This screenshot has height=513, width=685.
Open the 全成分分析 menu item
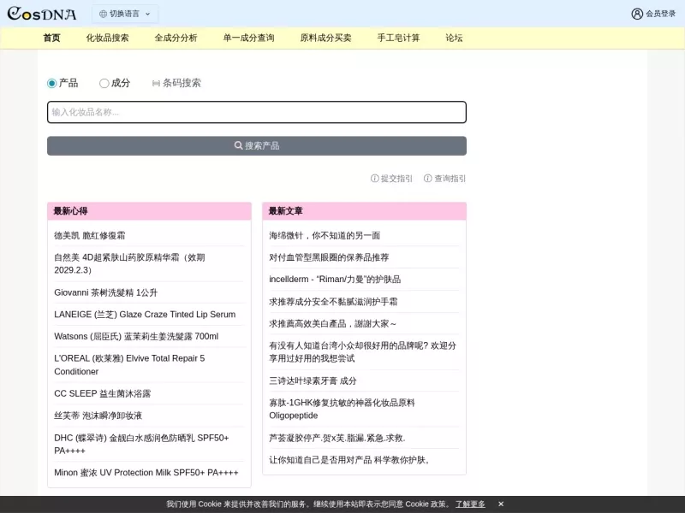(176, 38)
